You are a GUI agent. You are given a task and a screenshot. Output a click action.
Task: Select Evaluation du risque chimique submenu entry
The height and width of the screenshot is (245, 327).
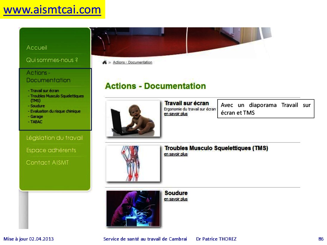click(55, 111)
